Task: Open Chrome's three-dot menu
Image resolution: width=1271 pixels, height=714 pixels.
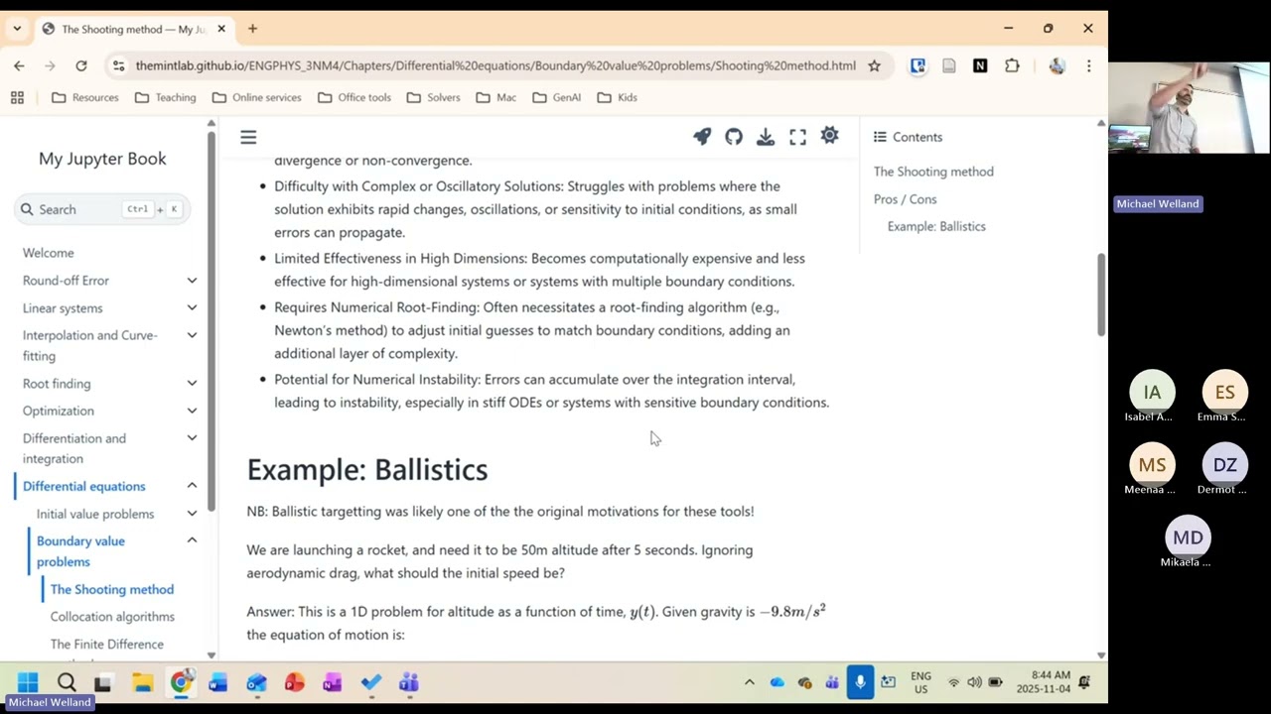Action: tap(1088, 65)
